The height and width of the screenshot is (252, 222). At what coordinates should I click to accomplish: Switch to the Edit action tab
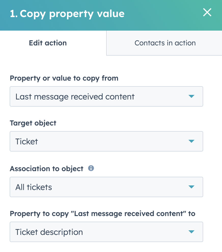click(x=48, y=43)
